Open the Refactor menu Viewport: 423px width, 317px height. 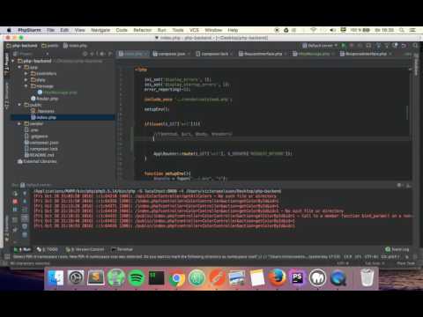pos(142,30)
